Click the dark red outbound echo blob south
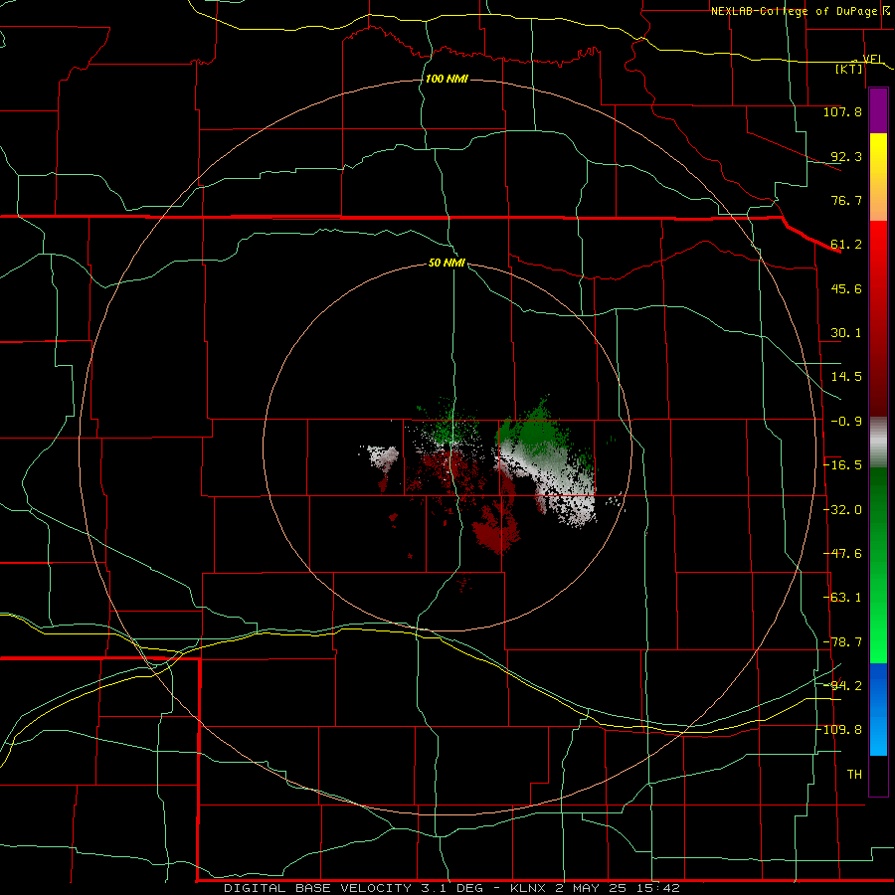 [x=496, y=528]
